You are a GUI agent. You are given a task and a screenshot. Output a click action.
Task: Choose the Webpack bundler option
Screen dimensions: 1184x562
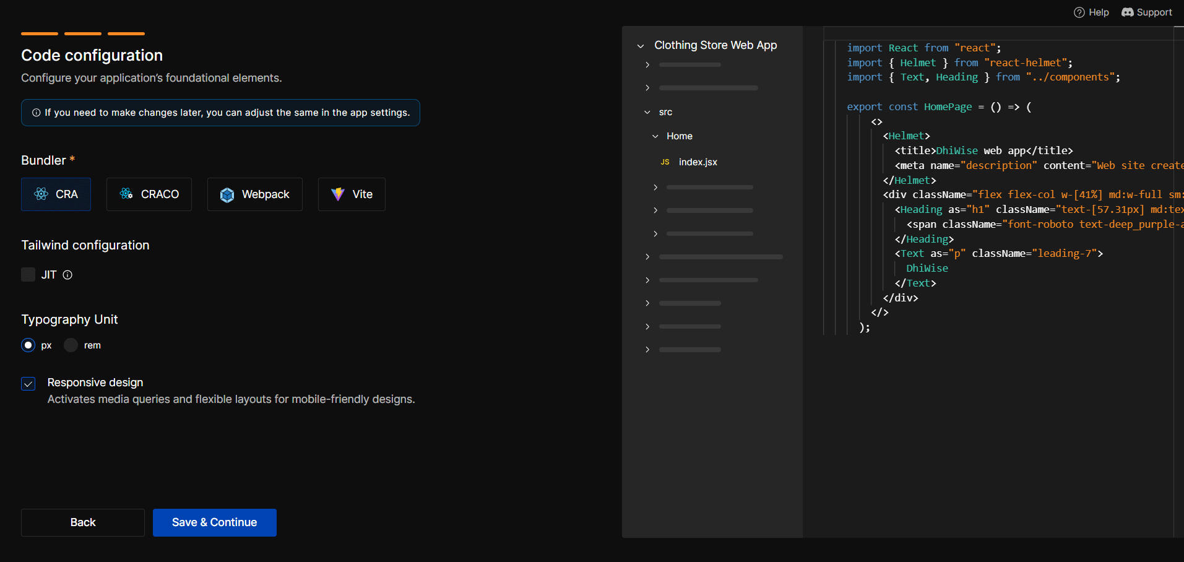point(255,194)
